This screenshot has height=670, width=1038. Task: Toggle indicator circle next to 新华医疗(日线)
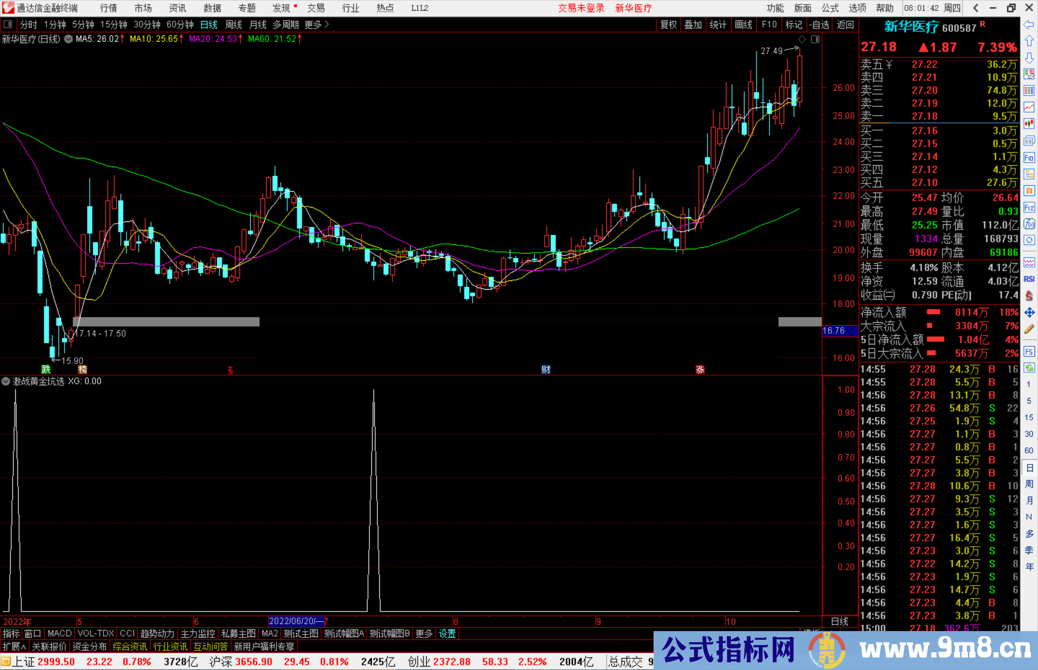point(68,39)
